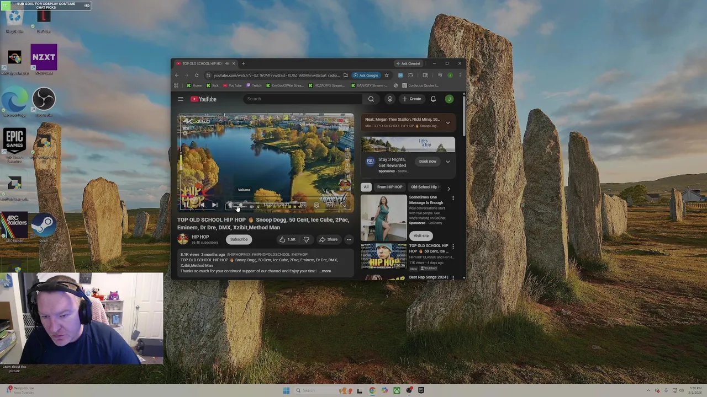
Task: Click the YouTube search magnifier button
Action: click(371, 99)
